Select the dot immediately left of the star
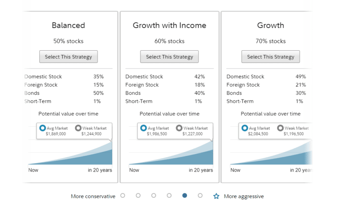The image size is (342, 204). (200, 196)
